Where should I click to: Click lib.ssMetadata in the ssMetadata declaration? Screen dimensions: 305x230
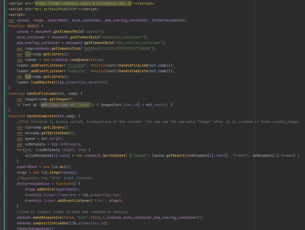[x=66, y=144]
